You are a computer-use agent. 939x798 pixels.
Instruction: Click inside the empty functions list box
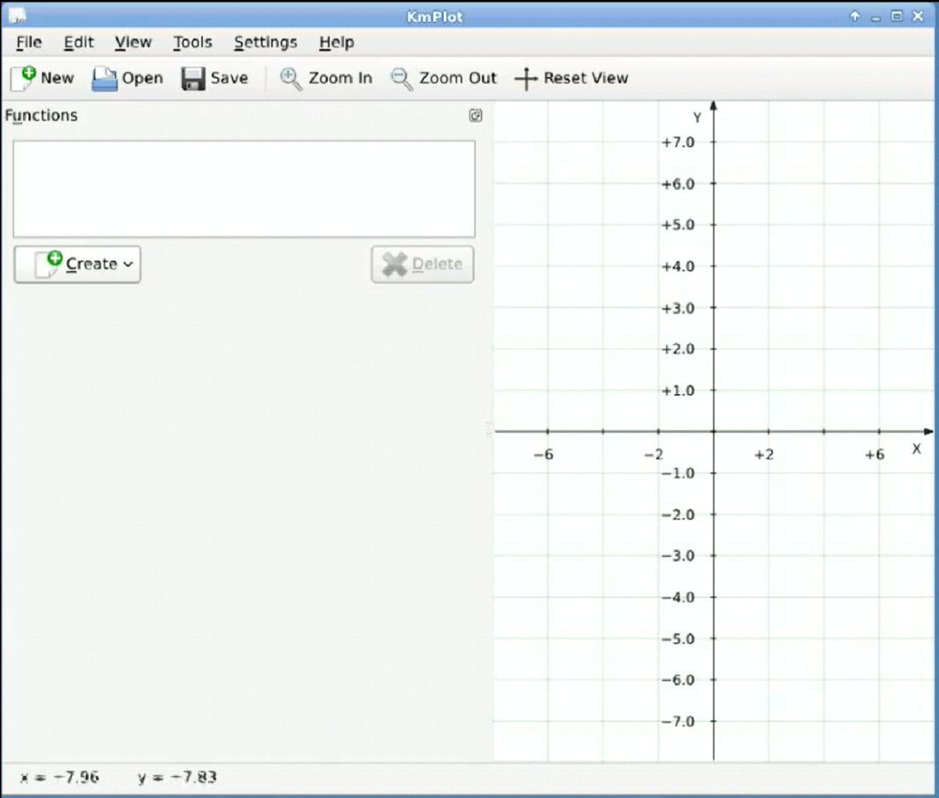click(x=243, y=188)
